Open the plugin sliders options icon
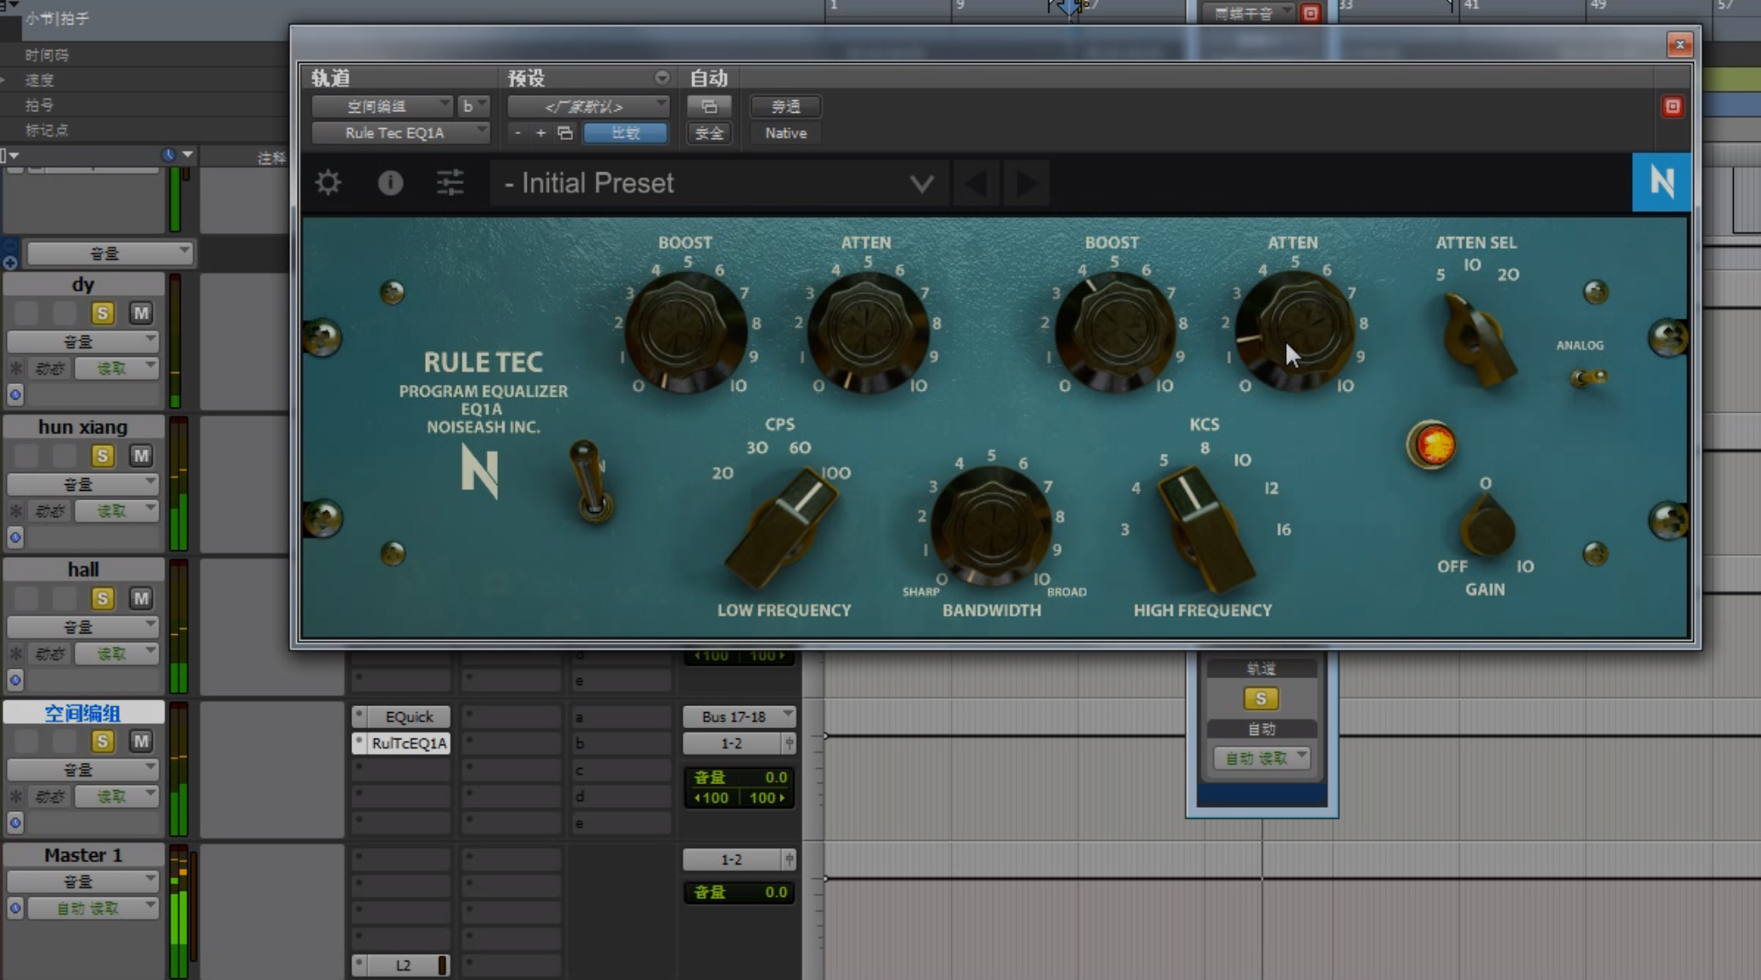 click(450, 183)
